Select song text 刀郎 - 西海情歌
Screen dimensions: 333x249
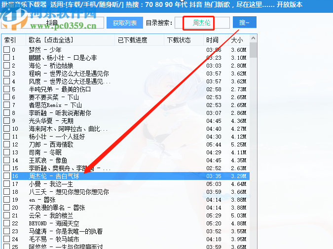point(51,144)
